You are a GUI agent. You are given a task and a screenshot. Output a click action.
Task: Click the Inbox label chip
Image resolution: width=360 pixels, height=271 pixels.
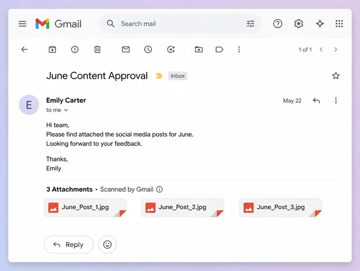178,76
